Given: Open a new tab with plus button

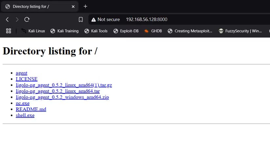Looking at the screenshot, I should tap(85, 6).
